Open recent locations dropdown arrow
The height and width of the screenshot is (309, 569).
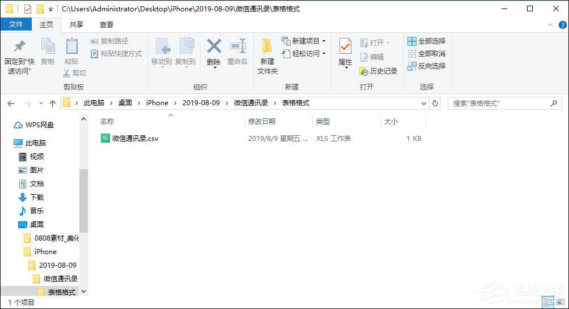click(41, 104)
